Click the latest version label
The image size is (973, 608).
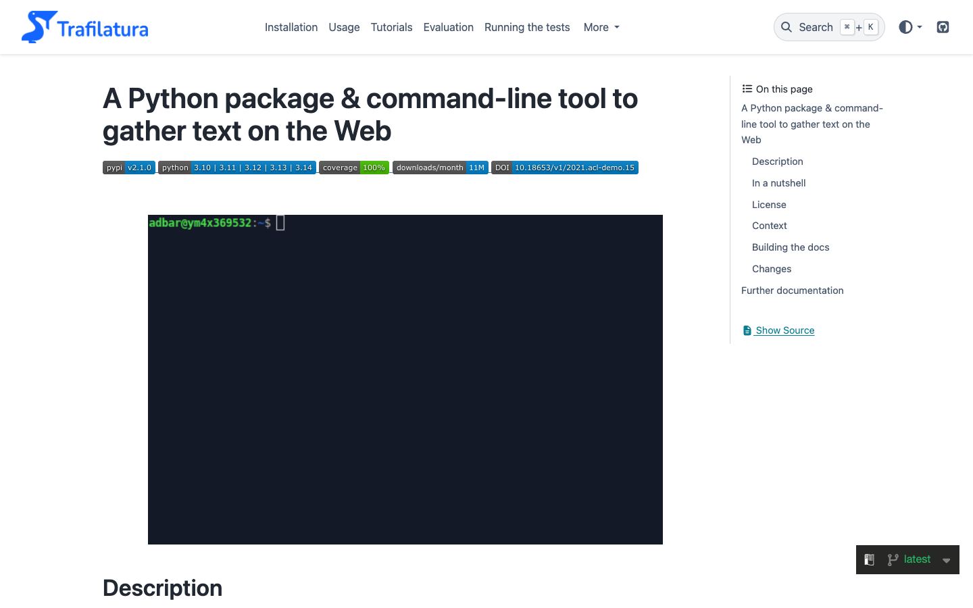click(x=917, y=559)
